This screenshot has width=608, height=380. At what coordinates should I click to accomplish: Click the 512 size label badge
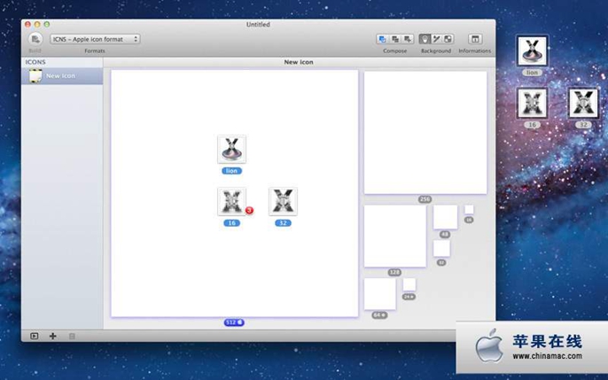[233, 322]
